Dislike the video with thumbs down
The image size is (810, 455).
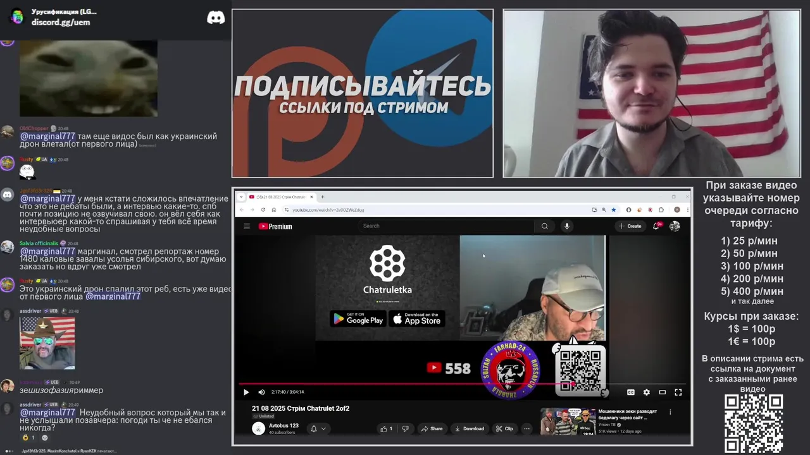click(x=405, y=428)
